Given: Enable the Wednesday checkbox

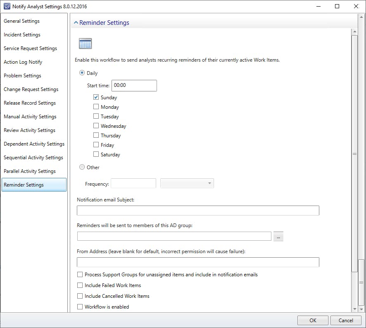Looking at the screenshot, I should pyautogui.click(x=96, y=126).
